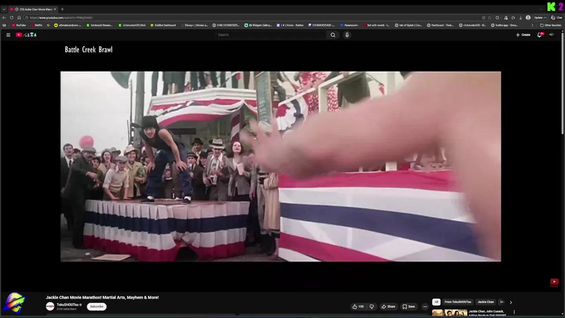Open more actions ellipsis below video
Viewport: 565px width, 318px height.
425,307
